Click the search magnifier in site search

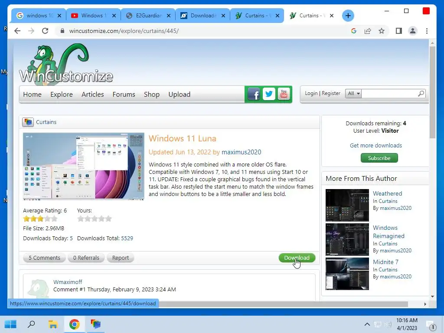coord(421,94)
